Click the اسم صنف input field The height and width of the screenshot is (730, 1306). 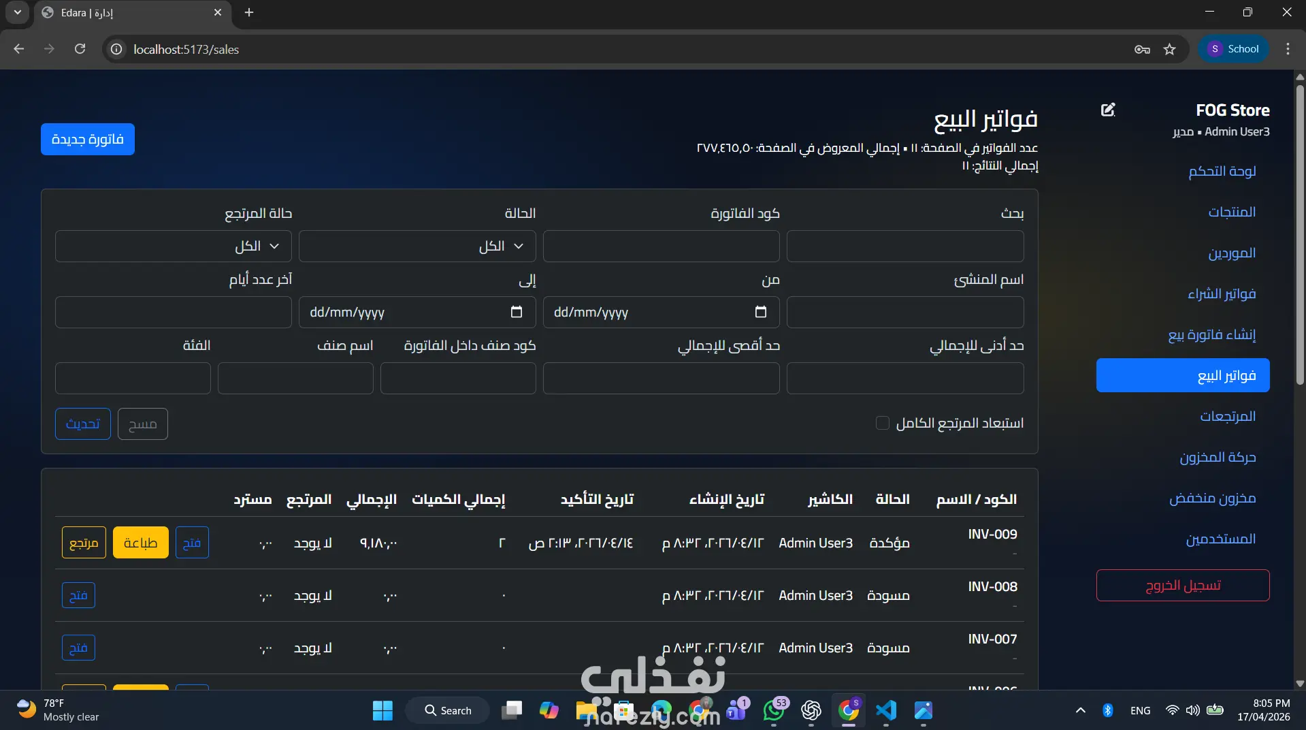pos(295,378)
